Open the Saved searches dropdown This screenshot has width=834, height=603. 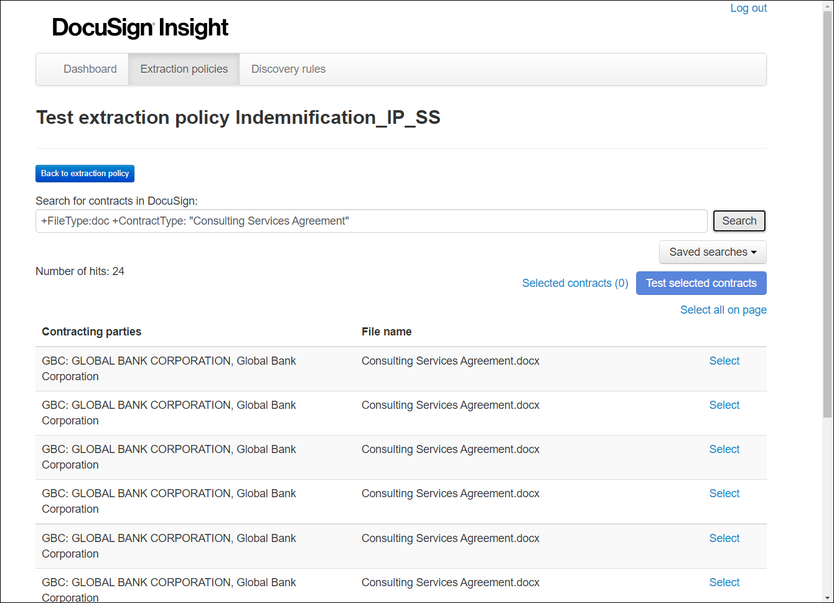pyautogui.click(x=712, y=252)
